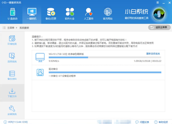Image resolution: width=172 pixels, height=124 pixels.
Task: Minimize the 小白一键重装系统 window
Action: pos(164,3)
